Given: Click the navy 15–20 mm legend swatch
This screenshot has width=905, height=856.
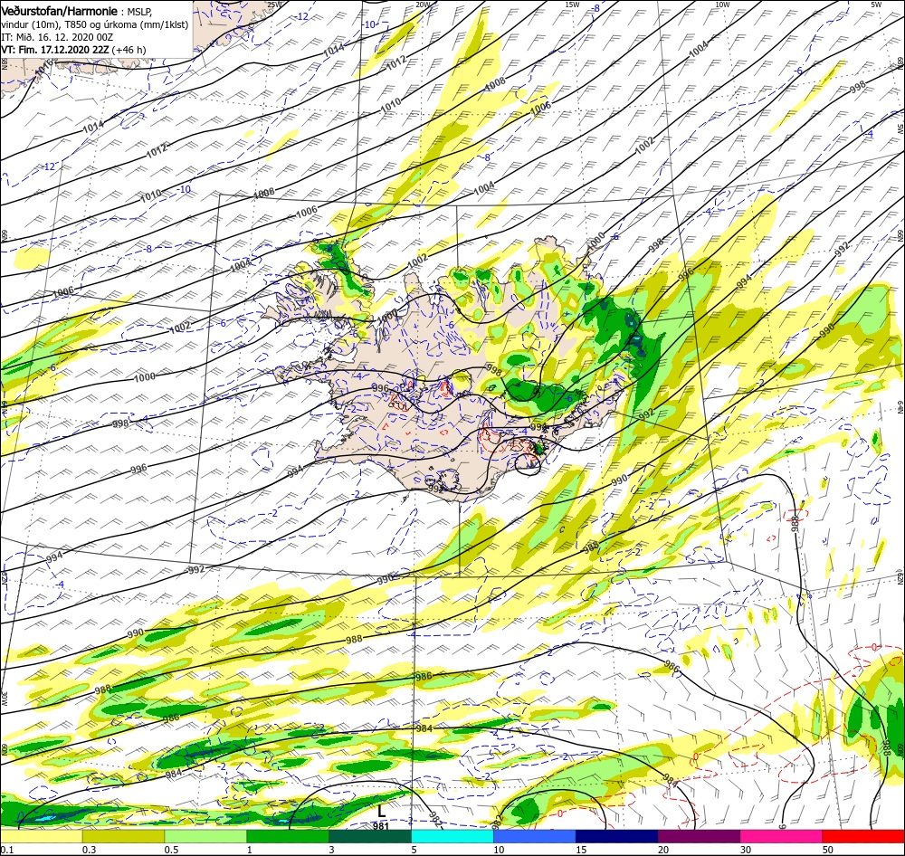Looking at the screenshot, I should [x=617, y=836].
